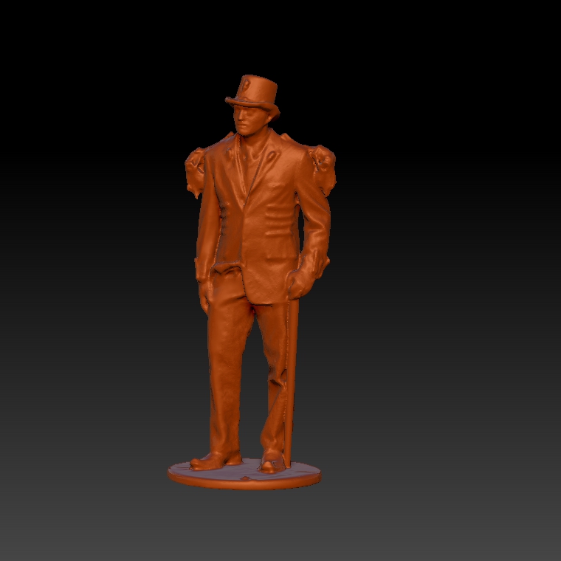
Task: Select the shoe pointing toward the left
Action: pyautogui.click(x=214, y=460)
